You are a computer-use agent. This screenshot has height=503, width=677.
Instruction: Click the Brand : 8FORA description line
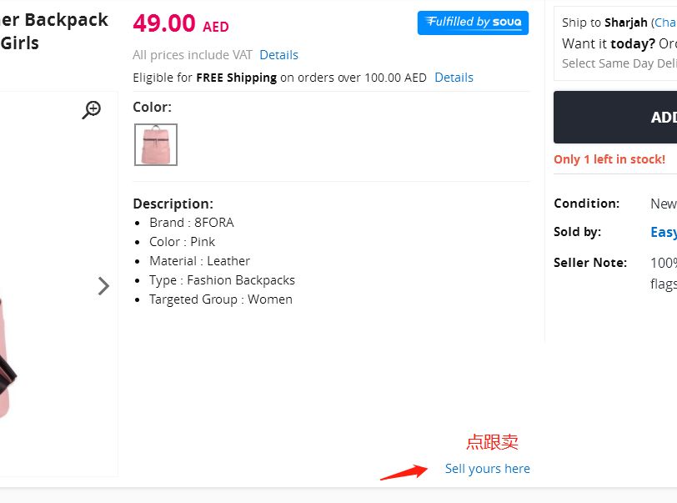[x=191, y=223]
